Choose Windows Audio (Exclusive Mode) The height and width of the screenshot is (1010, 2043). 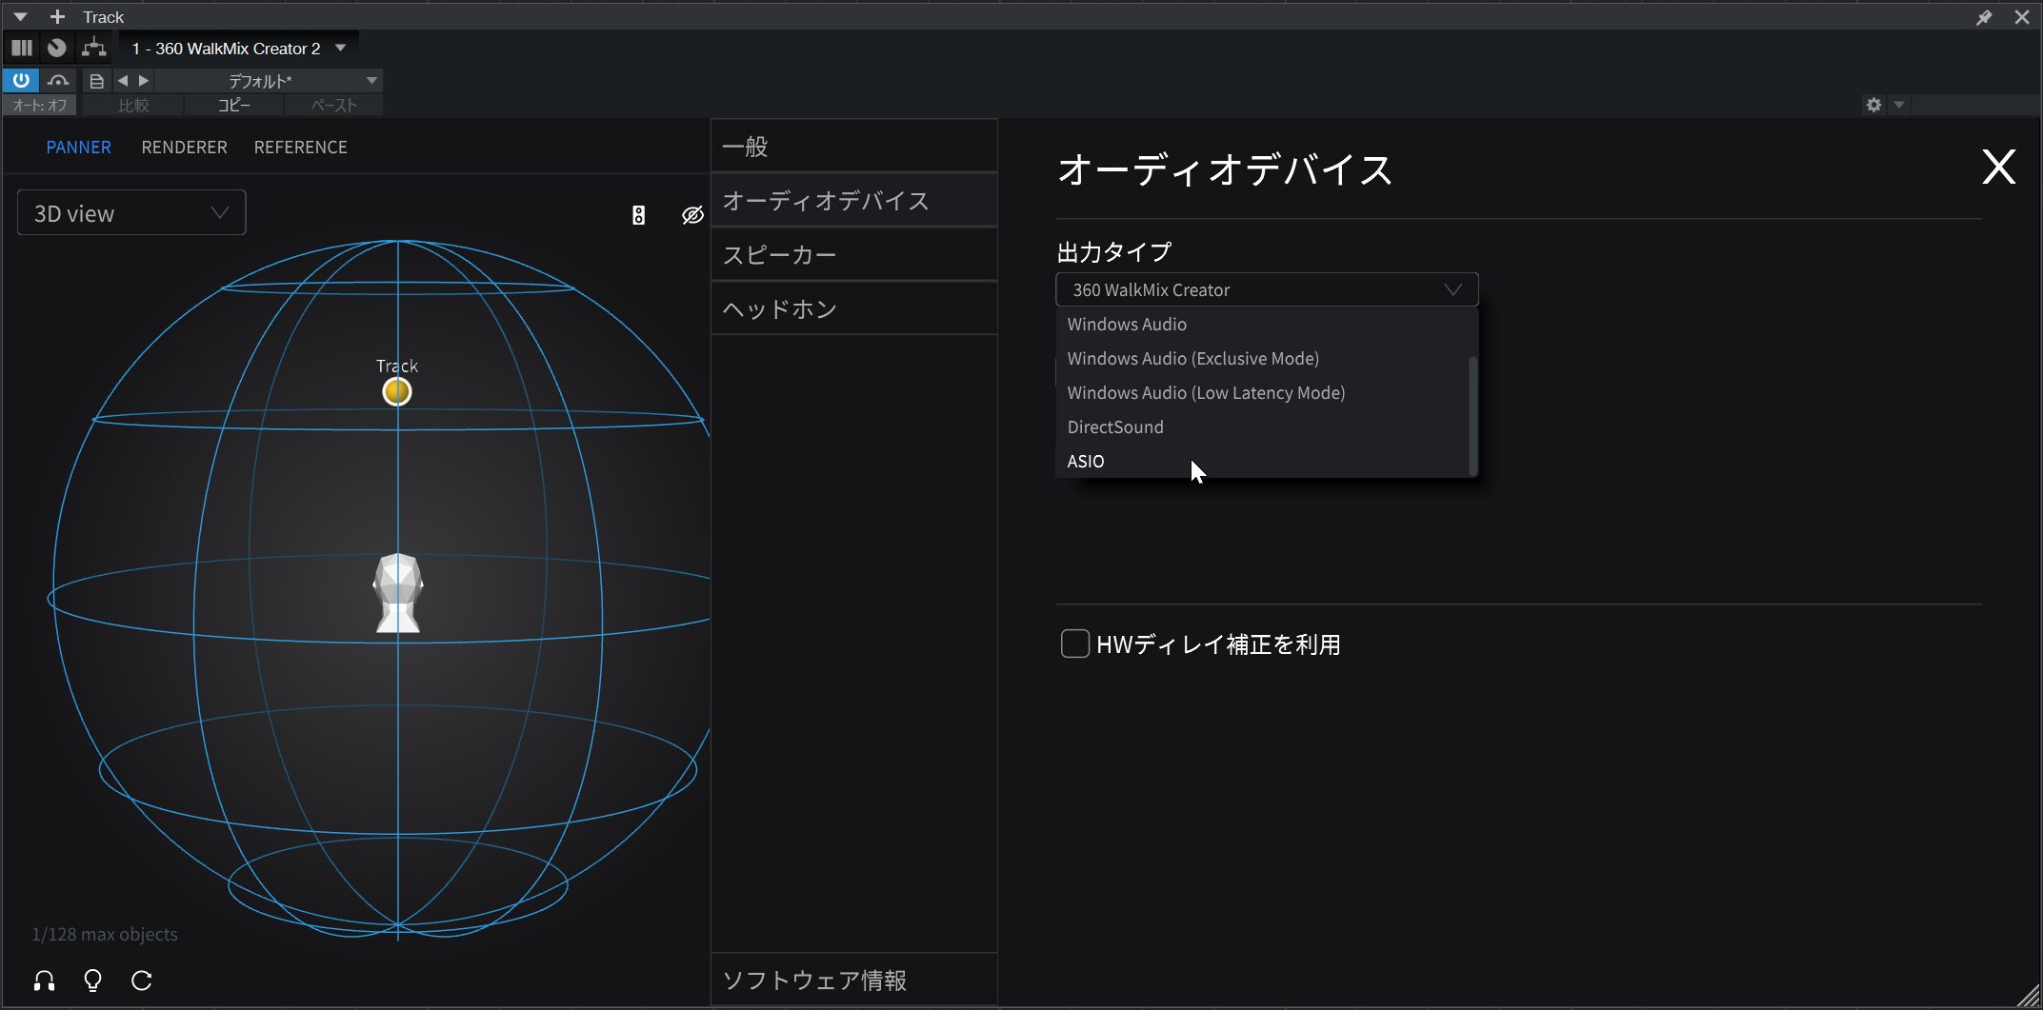pos(1262,359)
